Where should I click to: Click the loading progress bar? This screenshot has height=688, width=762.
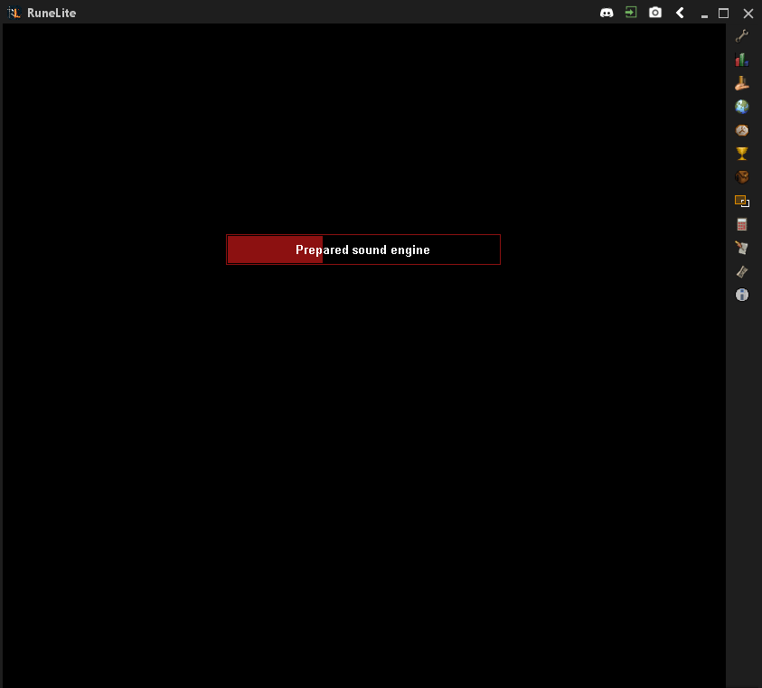(x=273, y=250)
